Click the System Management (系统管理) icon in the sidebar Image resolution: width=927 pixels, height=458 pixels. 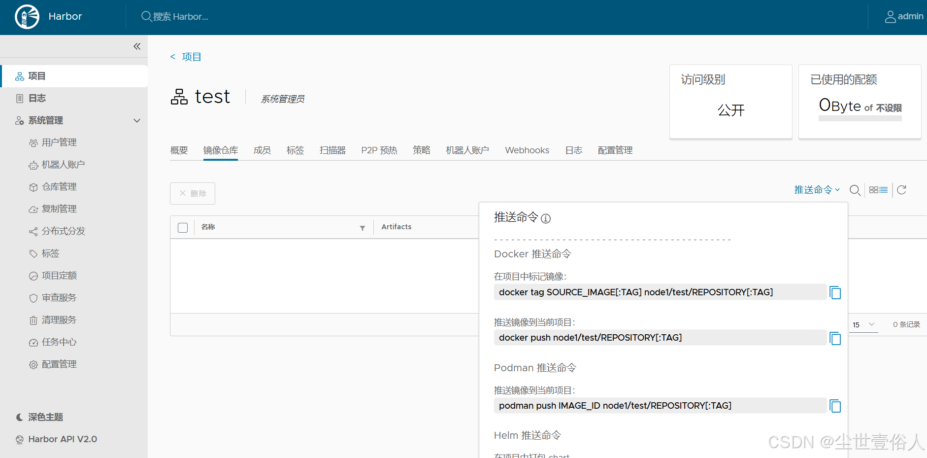[x=20, y=121]
